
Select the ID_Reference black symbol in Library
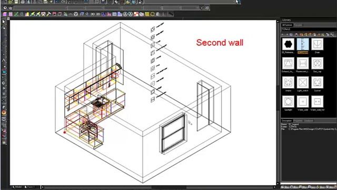(288, 44)
